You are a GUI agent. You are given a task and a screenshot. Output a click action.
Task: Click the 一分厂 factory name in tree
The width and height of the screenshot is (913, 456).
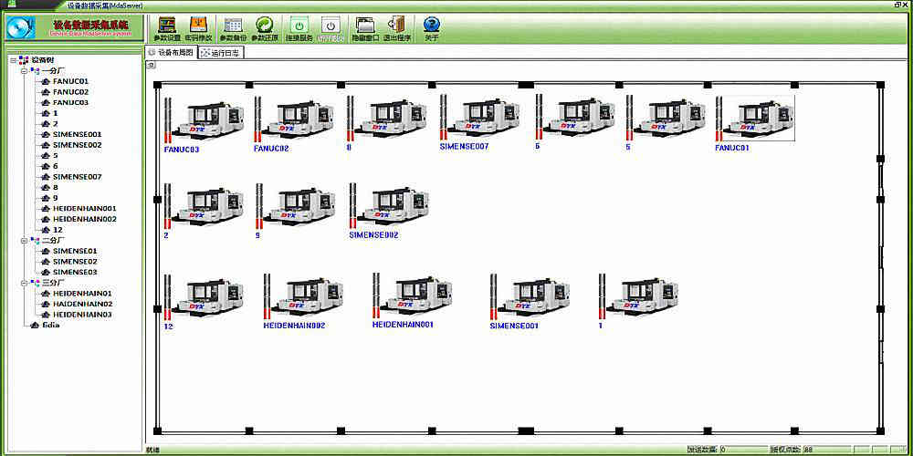(x=54, y=70)
